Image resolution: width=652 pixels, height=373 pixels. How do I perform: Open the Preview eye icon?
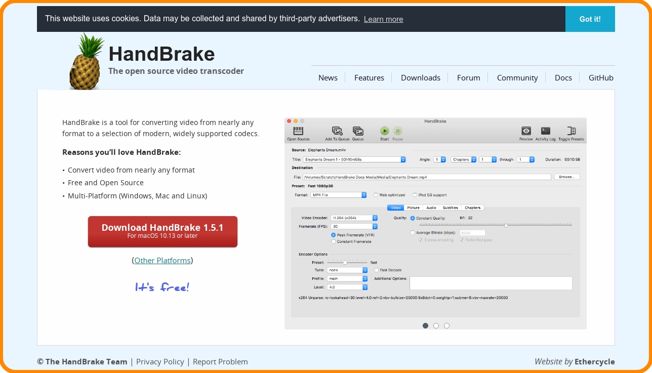point(526,131)
